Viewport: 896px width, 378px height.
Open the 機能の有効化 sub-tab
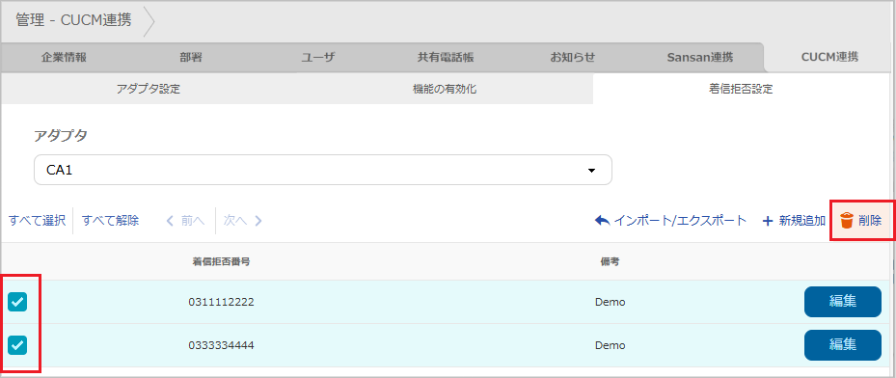[445, 89]
